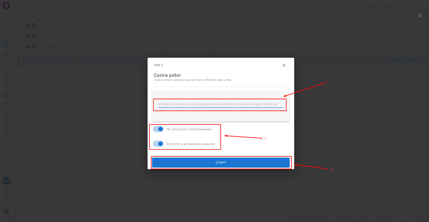The image size is (429, 222).
Task: Toggle the headless mode switch
Action: [x=158, y=144]
